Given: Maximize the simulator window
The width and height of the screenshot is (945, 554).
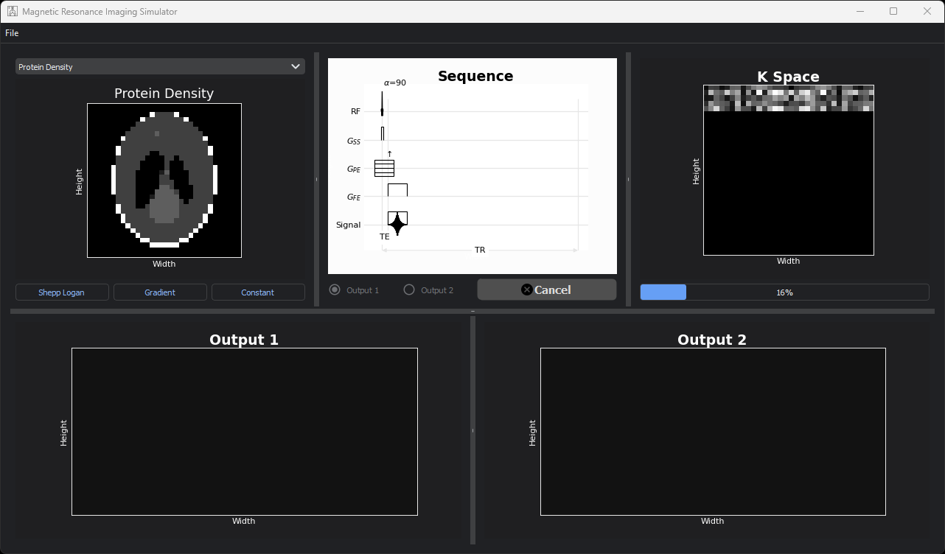Looking at the screenshot, I should pyautogui.click(x=893, y=11).
